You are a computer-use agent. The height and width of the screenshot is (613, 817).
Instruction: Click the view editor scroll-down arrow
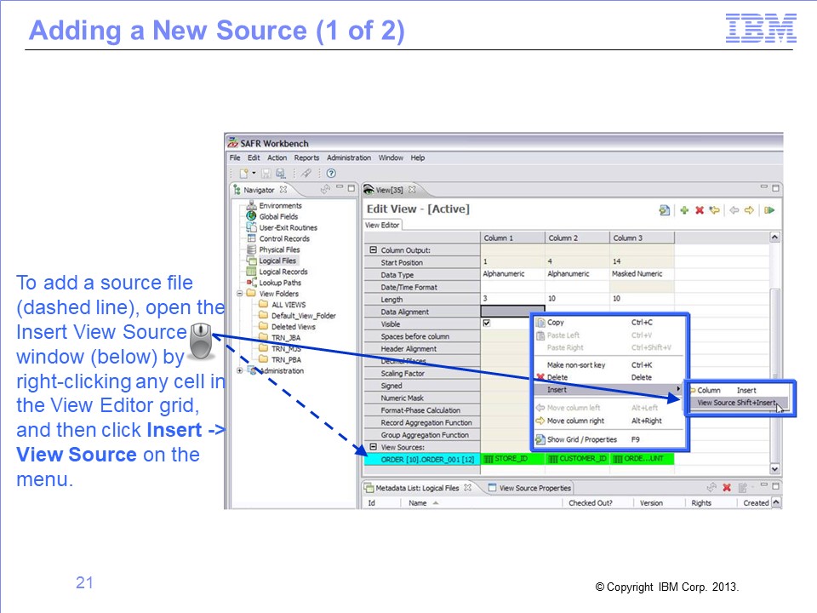(x=774, y=468)
